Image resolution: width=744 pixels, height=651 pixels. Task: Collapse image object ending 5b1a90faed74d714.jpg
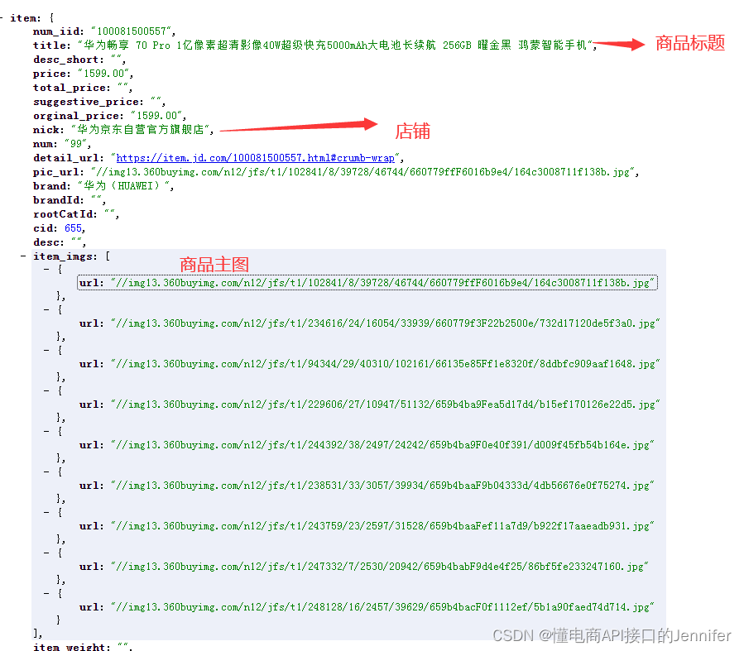[x=46, y=594]
